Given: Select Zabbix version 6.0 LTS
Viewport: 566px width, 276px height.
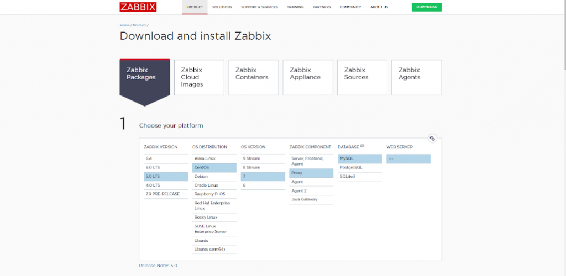Looking at the screenshot, I should [x=166, y=168].
